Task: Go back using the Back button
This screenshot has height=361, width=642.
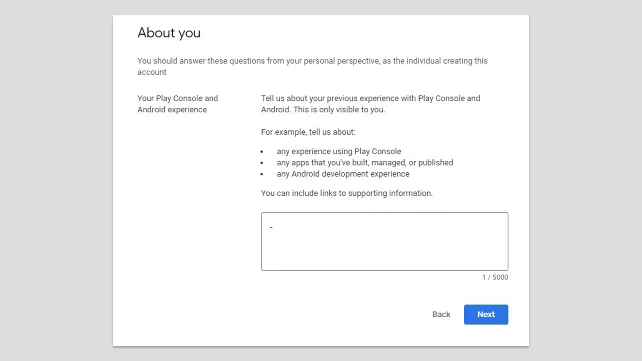Action: (x=441, y=314)
